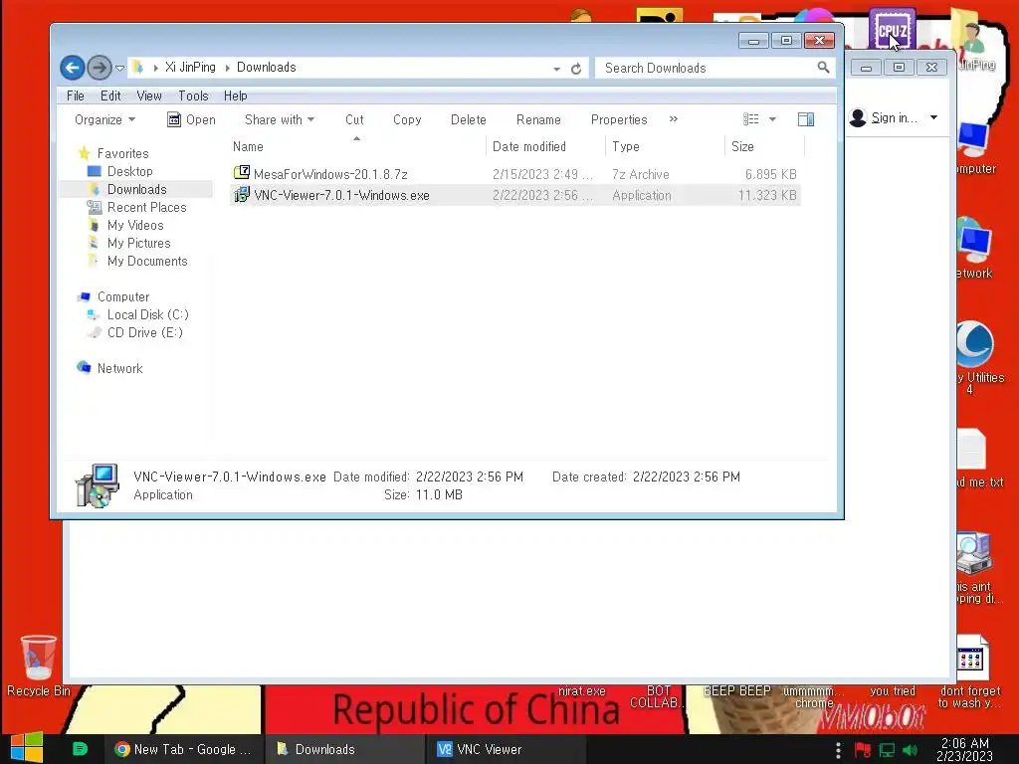The image size is (1019, 764).
Task: Expand the address bar history dropdown
Action: coord(556,69)
